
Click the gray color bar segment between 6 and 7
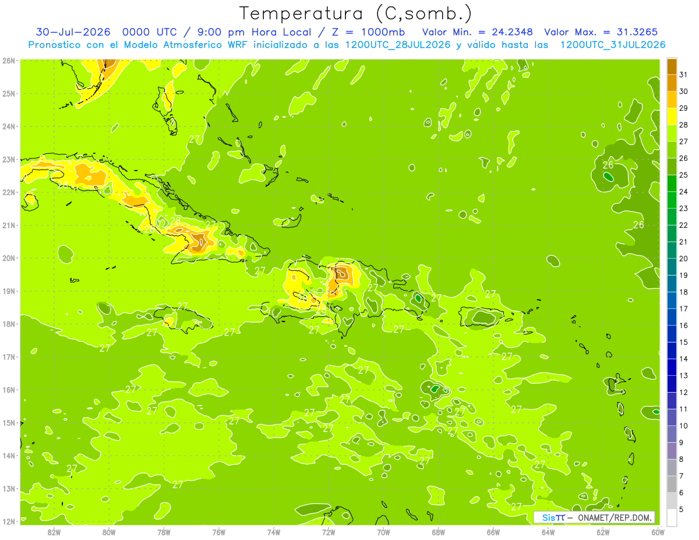tap(672, 484)
